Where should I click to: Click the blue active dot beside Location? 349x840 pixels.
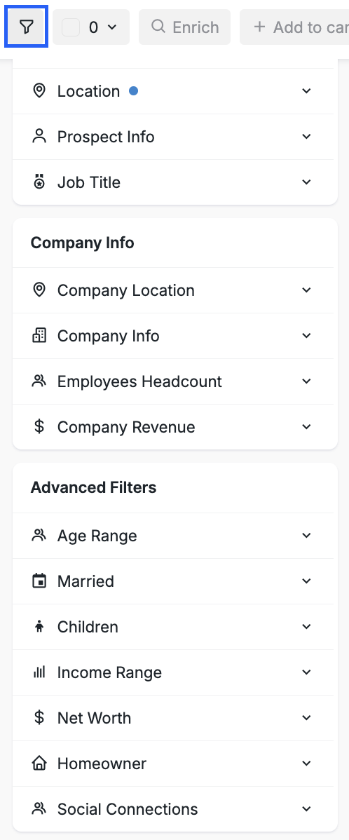pyautogui.click(x=133, y=91)
